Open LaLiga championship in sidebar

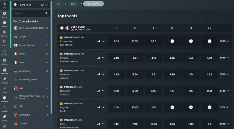pyautogui.click(x=31, y=37)
